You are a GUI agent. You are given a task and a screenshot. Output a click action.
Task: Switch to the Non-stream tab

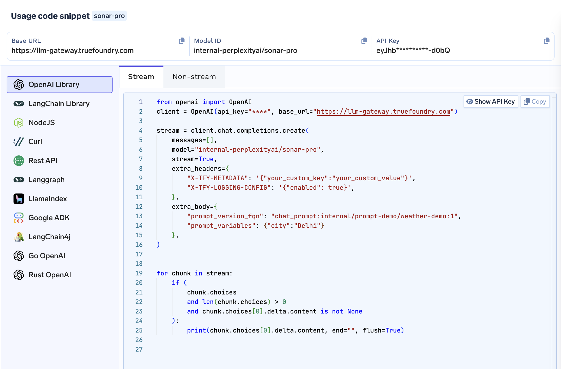(x=194, y=77)
